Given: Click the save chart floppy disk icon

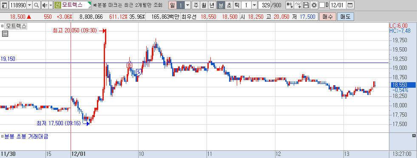Looking at the screenshot, I should click(306, 5).
